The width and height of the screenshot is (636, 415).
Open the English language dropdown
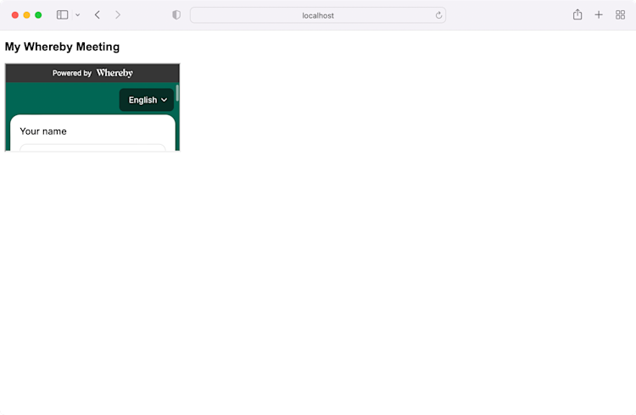pos(147,100)
